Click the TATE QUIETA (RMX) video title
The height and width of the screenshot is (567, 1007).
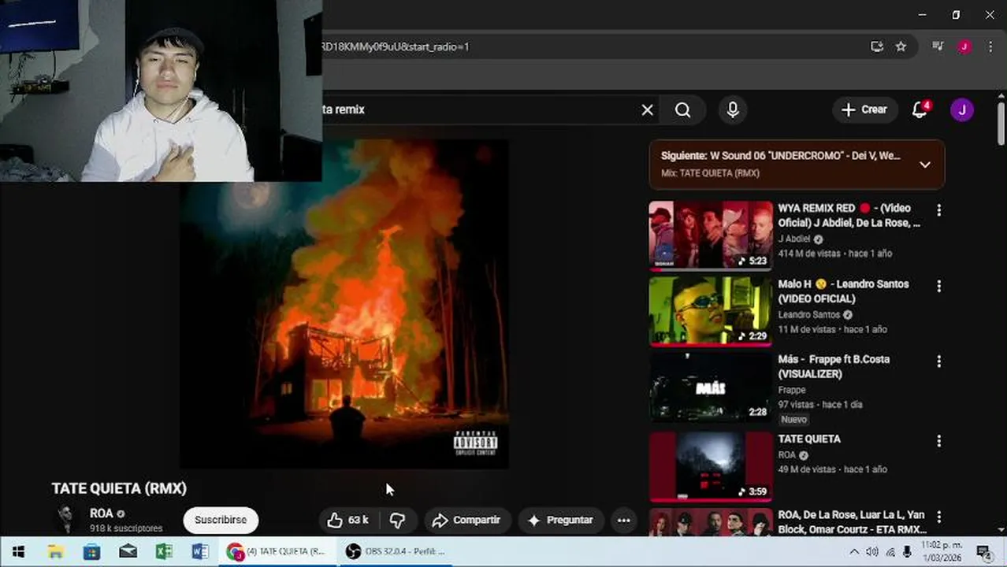(119, 488)
